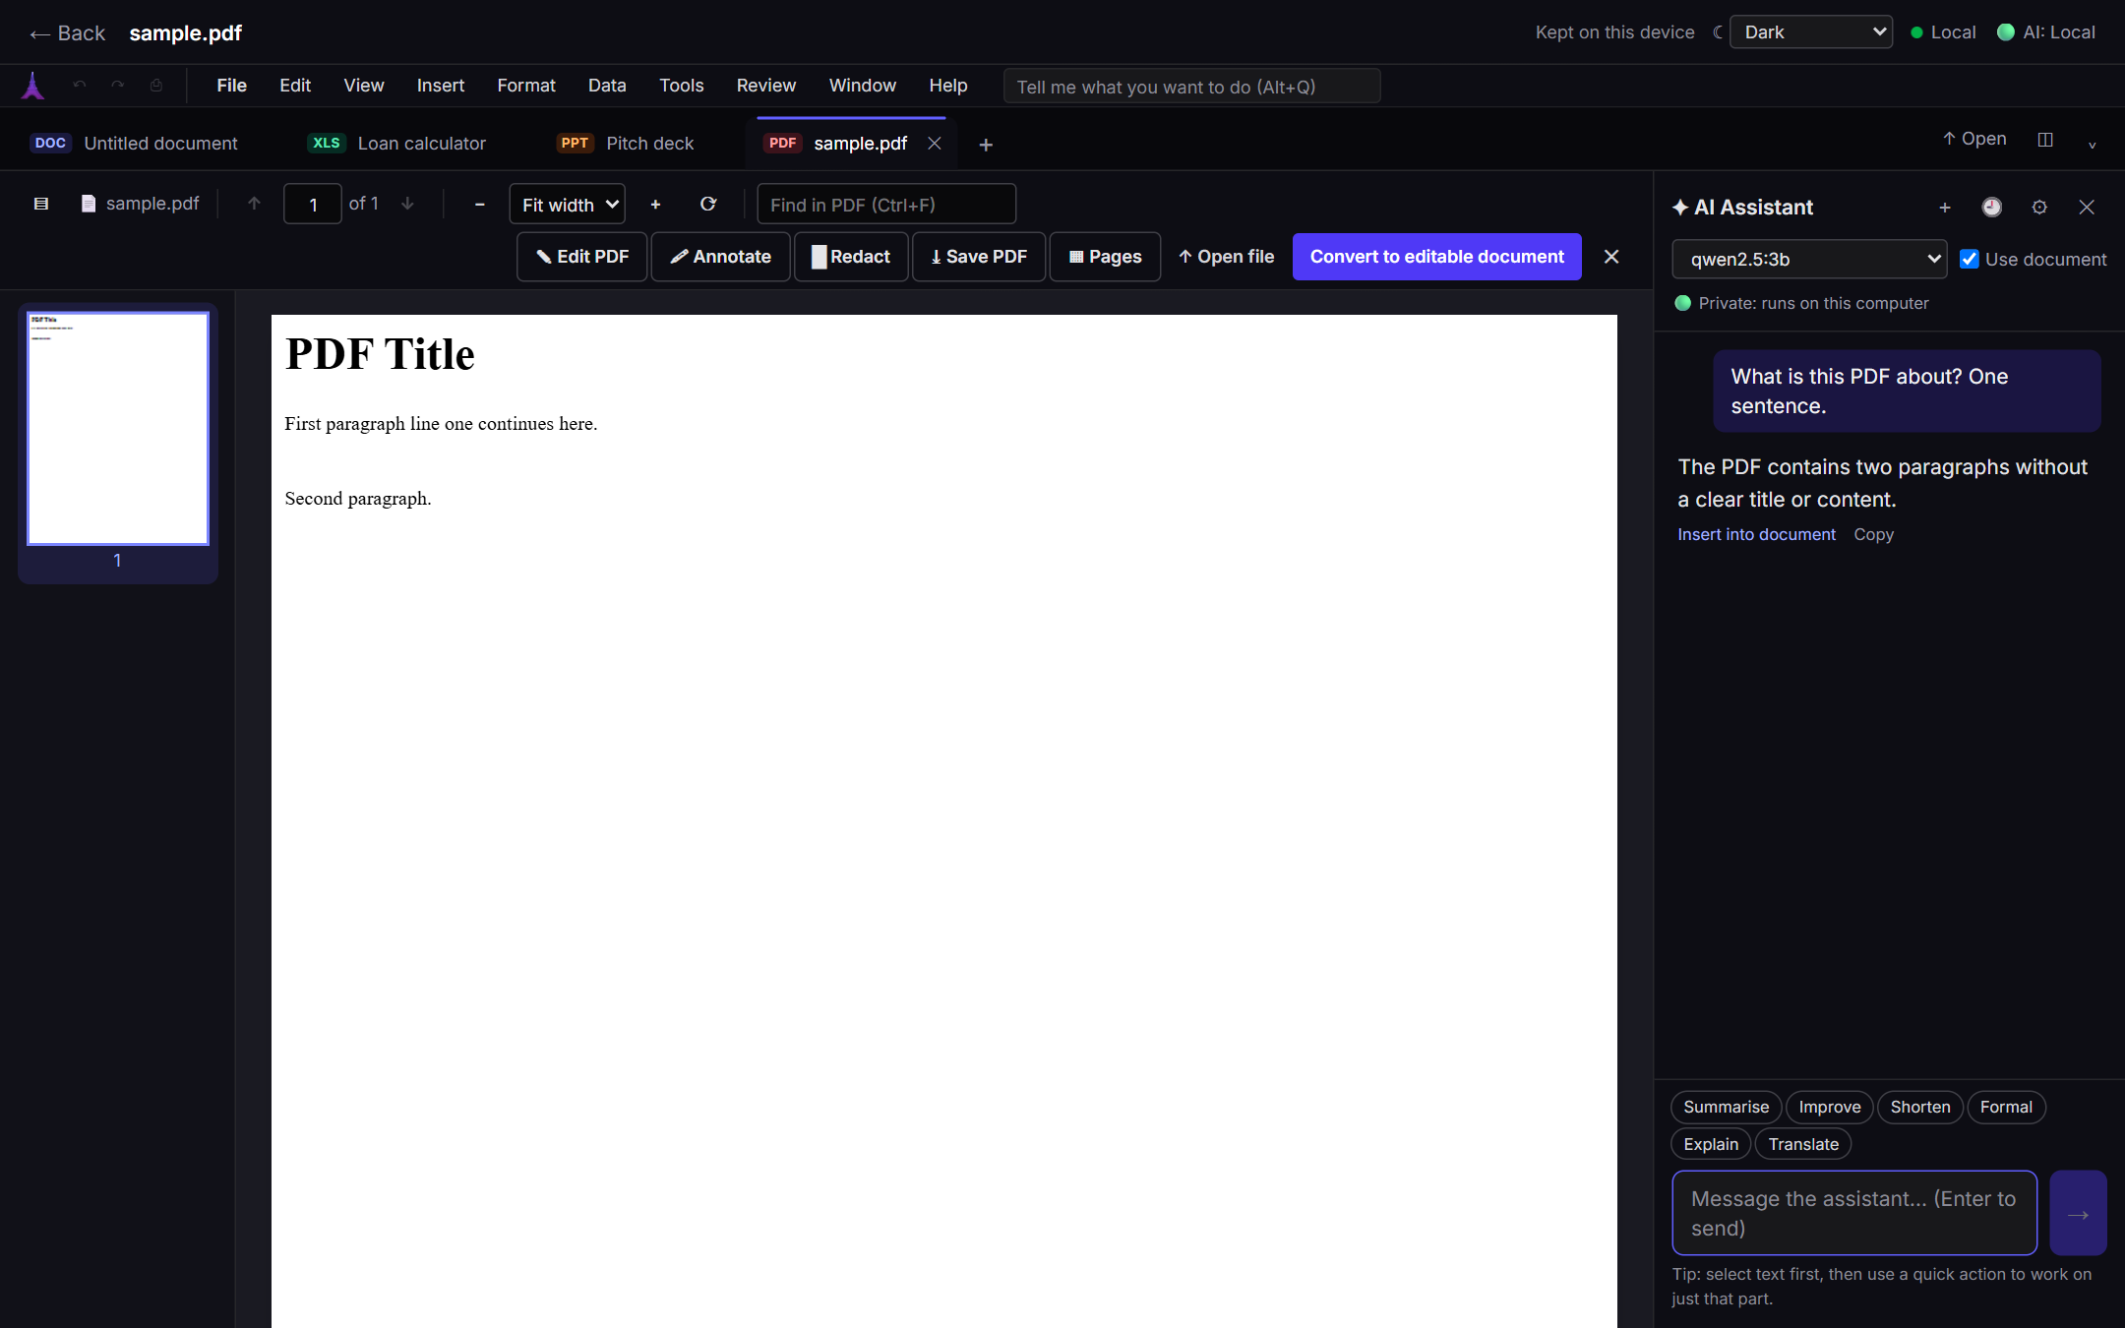Start a new AI chat with the plus icon
Viewport: 2125px width, 1328px height.
point(1945,207)
